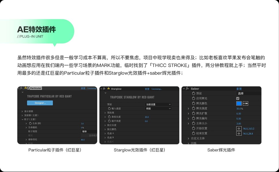Toggle stopwatch for 开始位置 in Saber
This screenshot has height=172, width=279.
(193, 128)
